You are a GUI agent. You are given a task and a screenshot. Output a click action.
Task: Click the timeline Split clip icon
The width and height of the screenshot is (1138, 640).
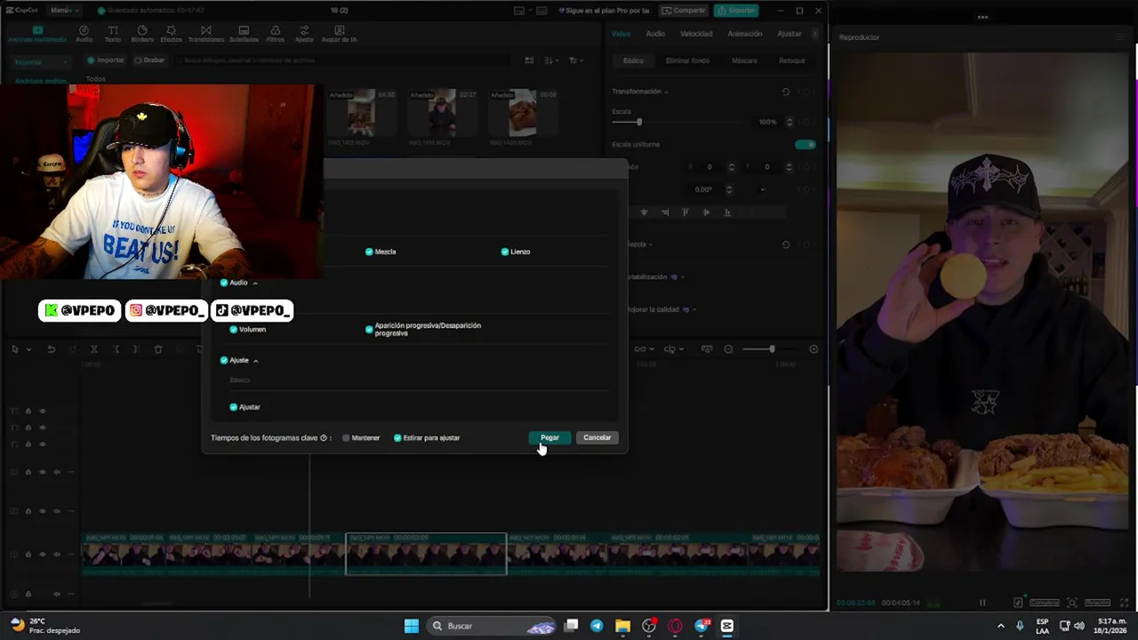click(x=93, y=349)
